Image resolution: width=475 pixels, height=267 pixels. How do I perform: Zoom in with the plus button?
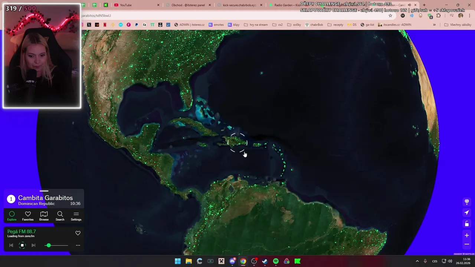point(467,235)
